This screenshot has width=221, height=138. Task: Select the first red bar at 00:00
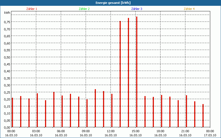pyautogui.click(x=12, y=112)
